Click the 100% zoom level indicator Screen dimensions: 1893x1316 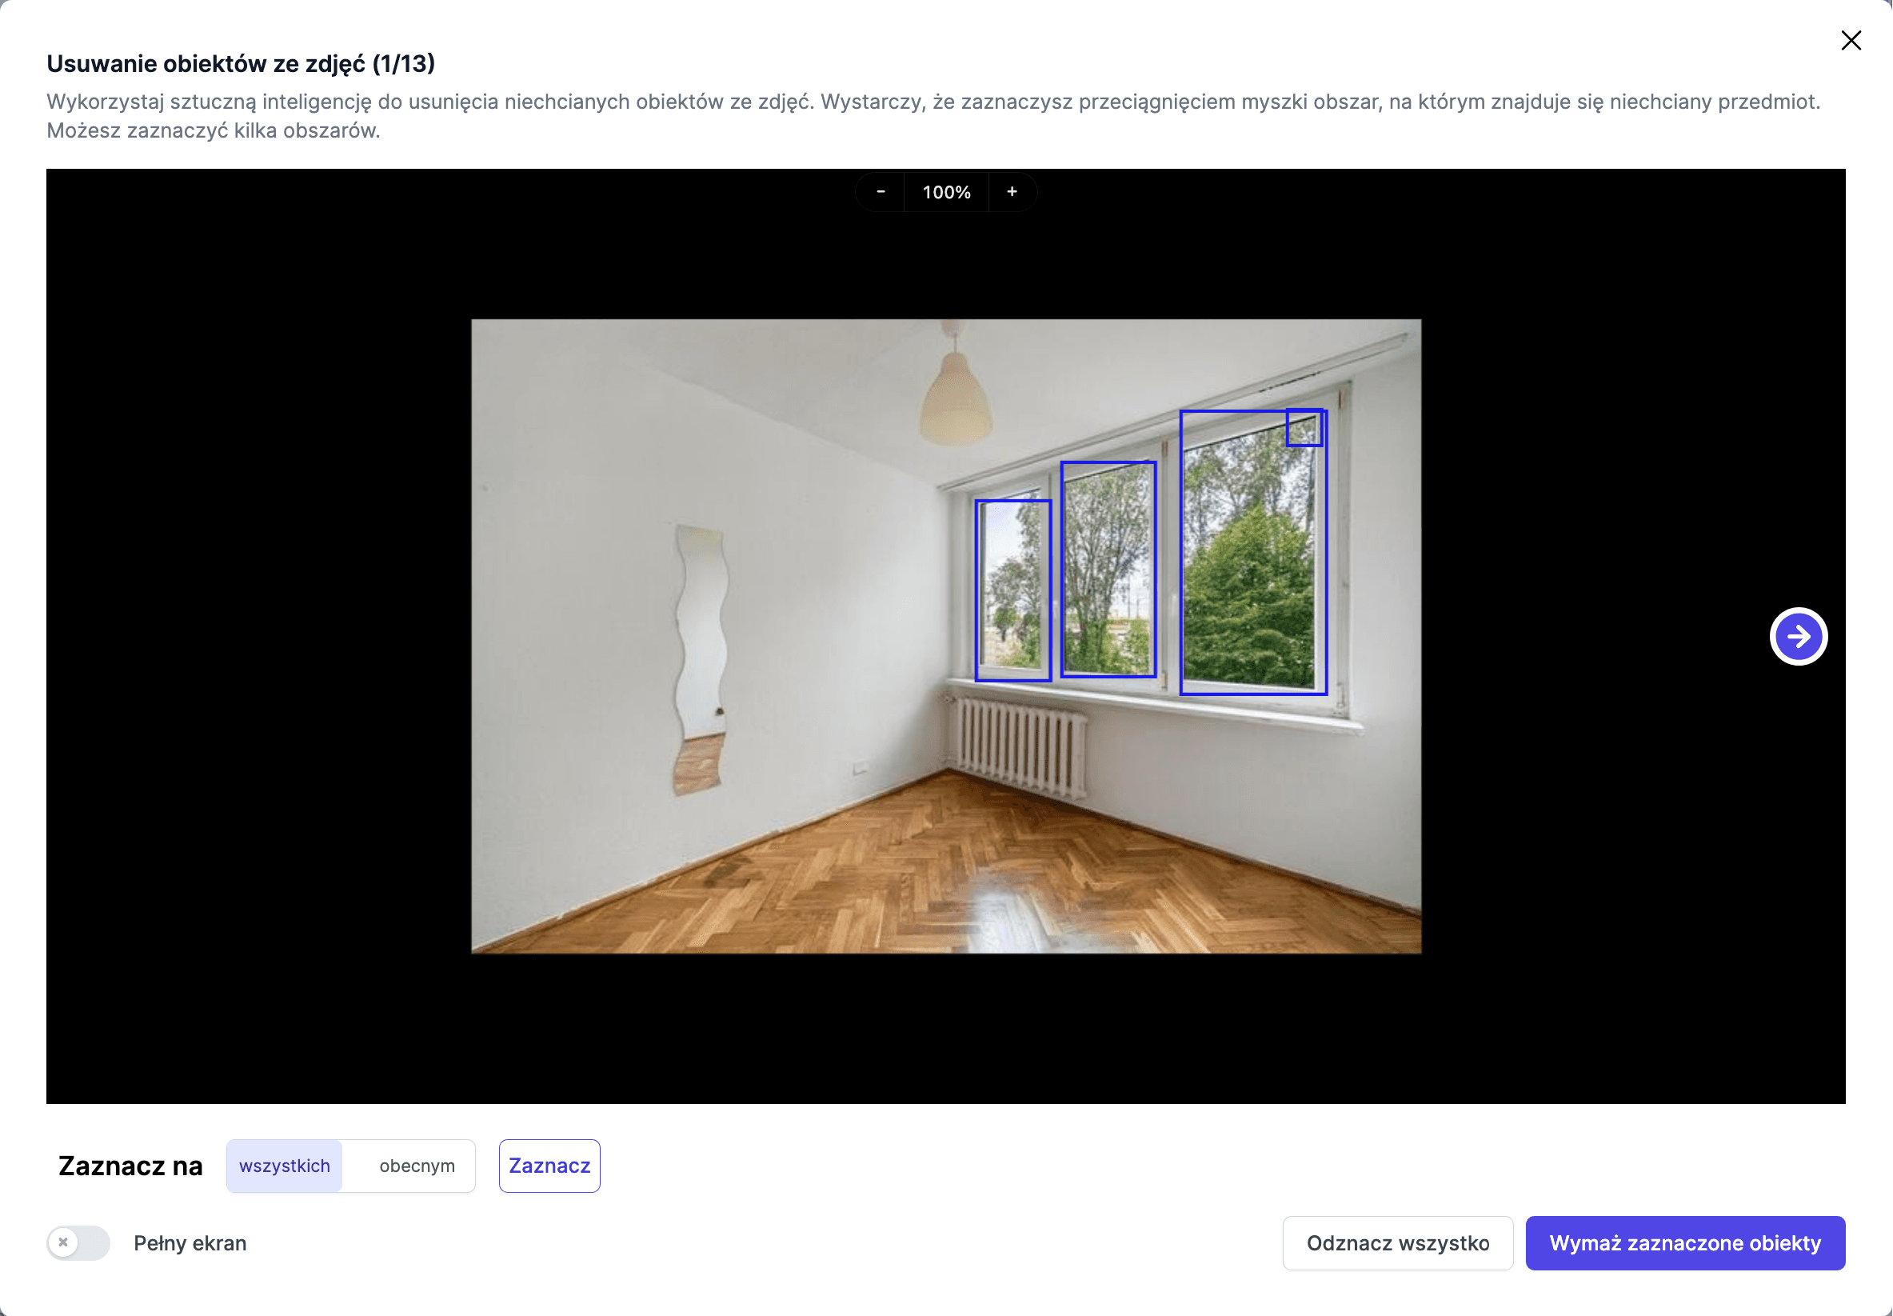pos(946,192)
